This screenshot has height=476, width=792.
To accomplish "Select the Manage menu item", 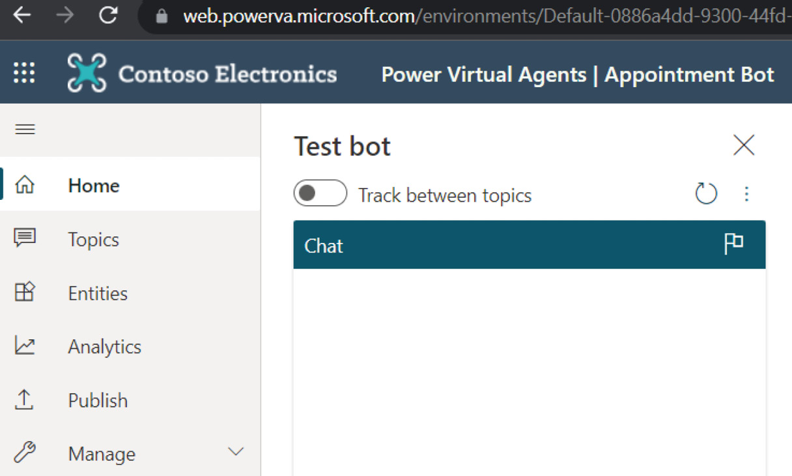I will 130,453.
